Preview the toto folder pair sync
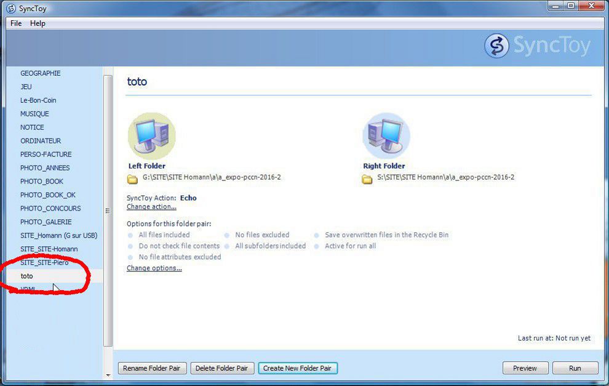Viewport: 609px width, 386px height. [x=525, y=368]
